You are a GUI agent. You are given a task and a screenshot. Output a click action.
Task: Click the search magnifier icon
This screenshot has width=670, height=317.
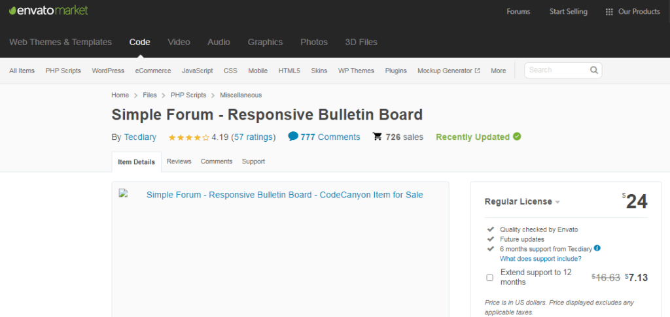click(593, 70)
